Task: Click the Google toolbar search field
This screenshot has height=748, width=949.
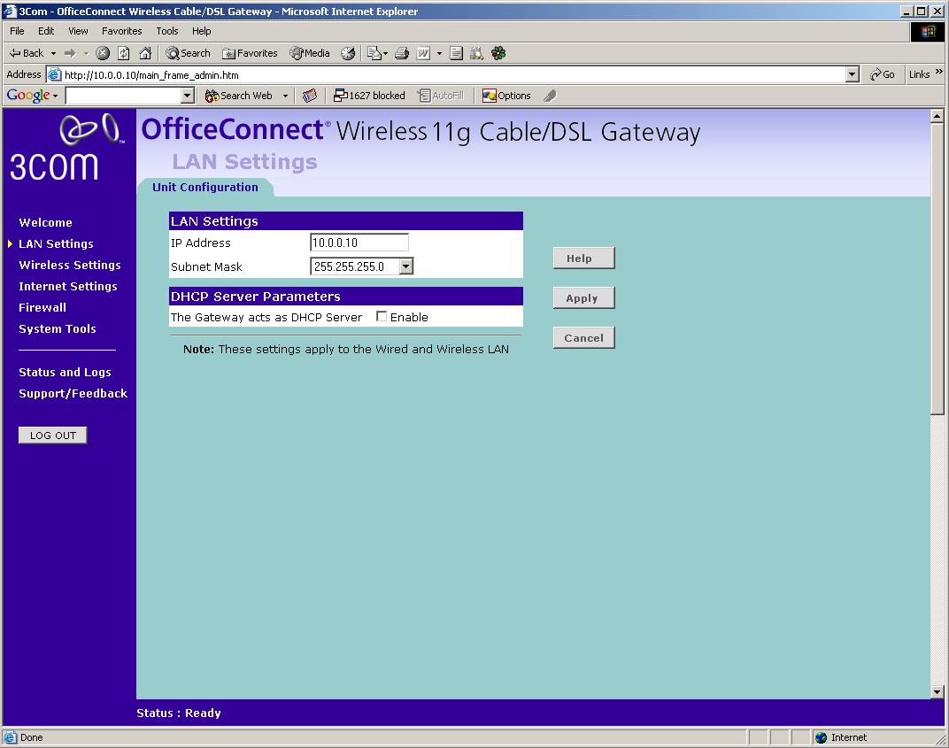Action: click(123, 96)
